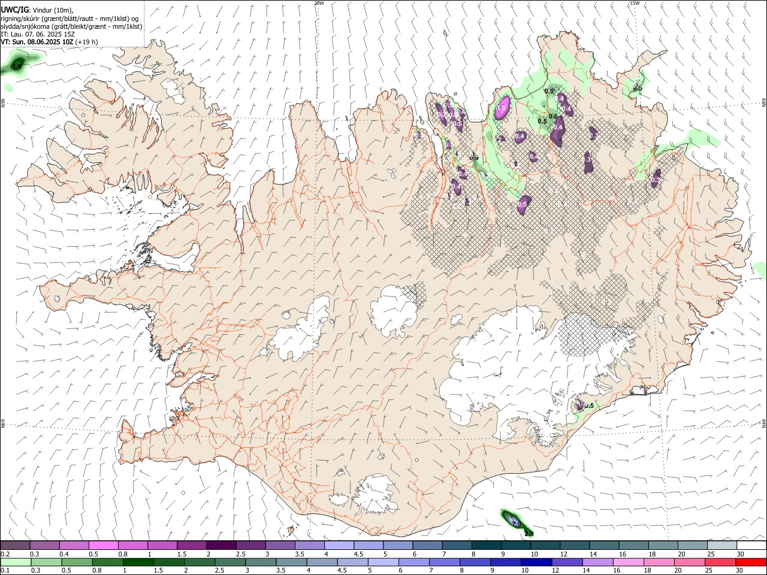
Task: Click the 20W longitude label
Action: (319, 3)
